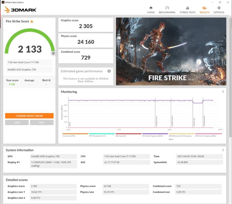The width and height of the screenshot is (232, 204).
Task: Select the Results tab
Action: (204, 10)
